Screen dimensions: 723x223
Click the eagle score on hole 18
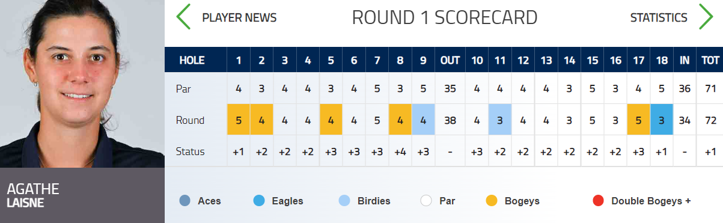pyautogui.click(x=661, y=120)
